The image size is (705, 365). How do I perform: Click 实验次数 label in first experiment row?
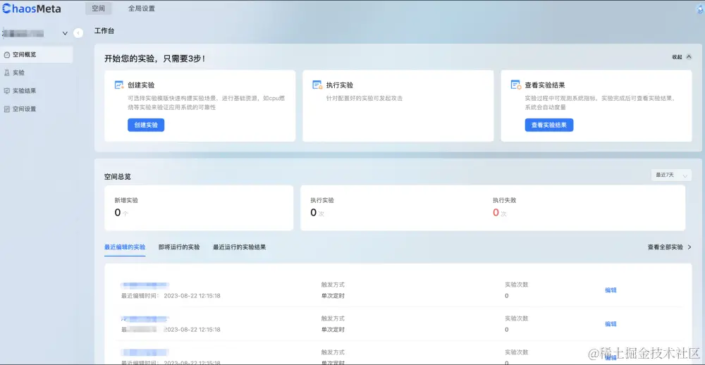517,285
